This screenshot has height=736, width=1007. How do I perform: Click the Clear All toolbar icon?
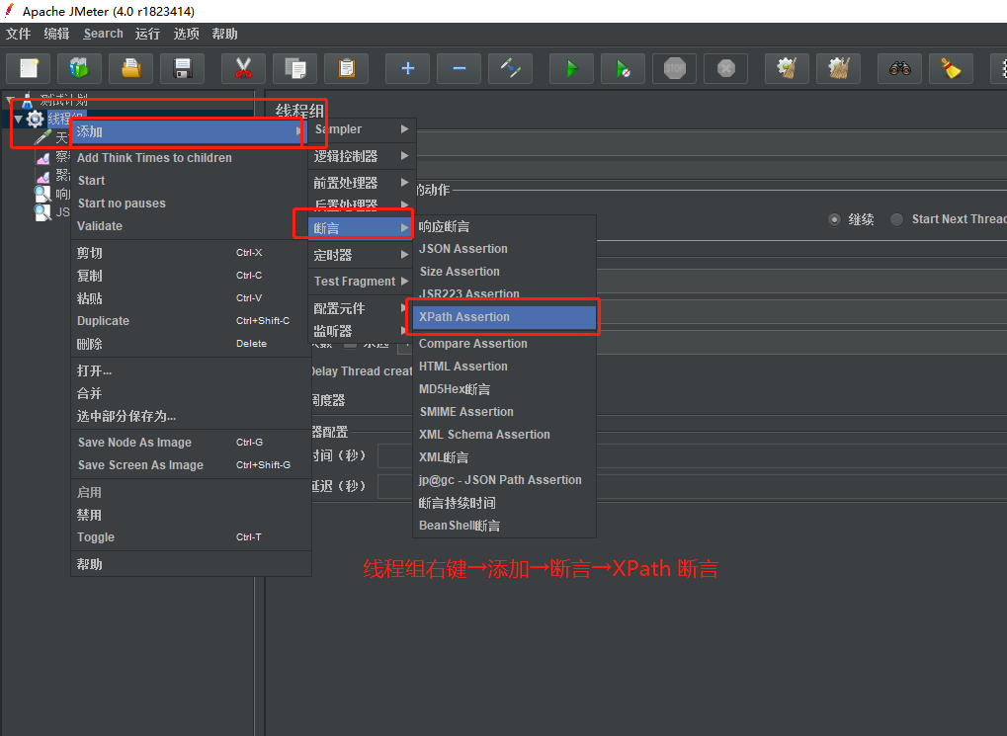click(838, 68)
